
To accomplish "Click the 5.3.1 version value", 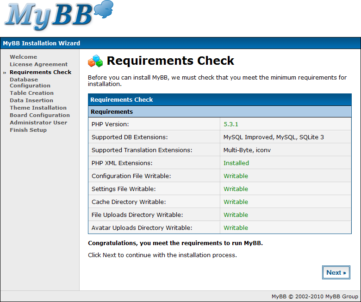I will pos(231,124).
